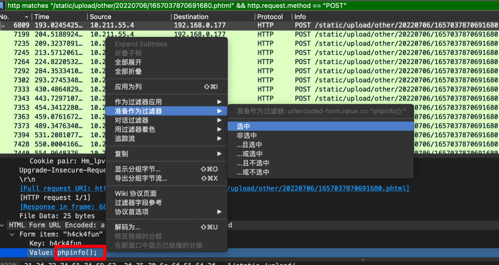Click the Source column header
Screen dimensions: 499x265
coord(129,17)
